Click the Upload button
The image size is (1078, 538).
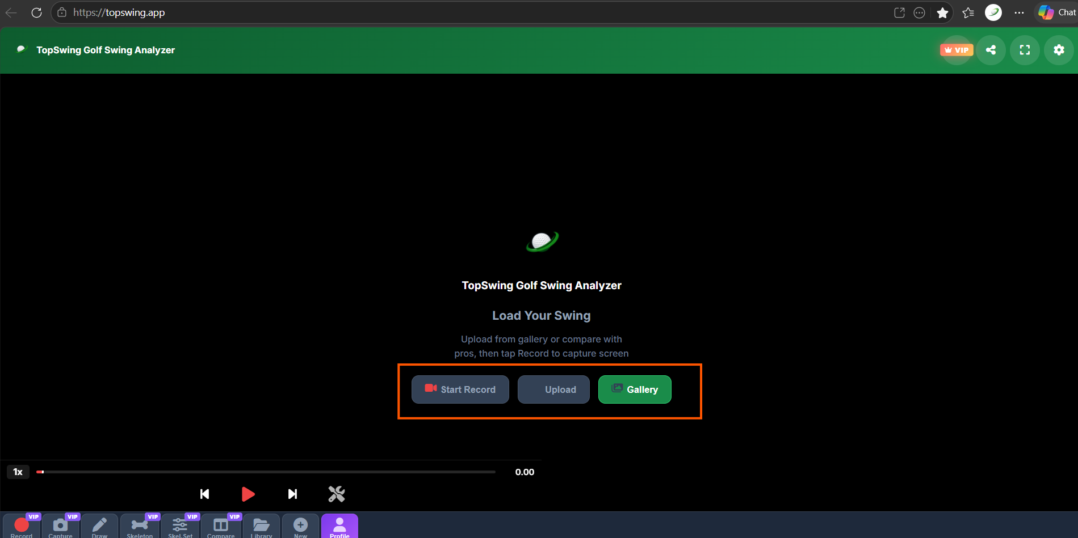tap(553, 389)
